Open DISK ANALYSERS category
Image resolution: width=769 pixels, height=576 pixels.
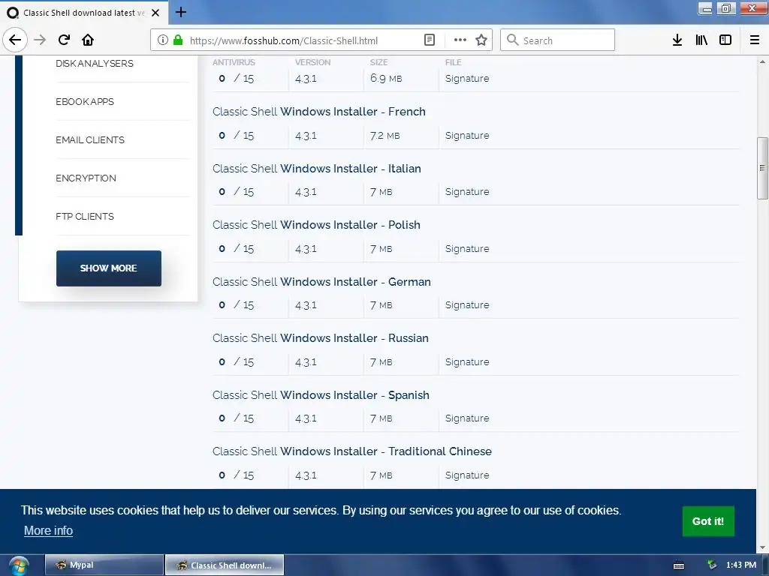pyautogui.click(x=94, y=63)
